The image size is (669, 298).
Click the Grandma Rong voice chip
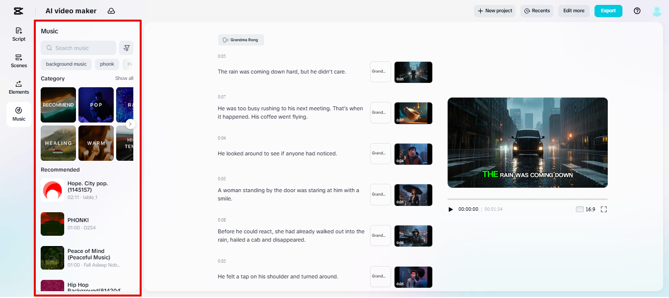pos(241,40)
